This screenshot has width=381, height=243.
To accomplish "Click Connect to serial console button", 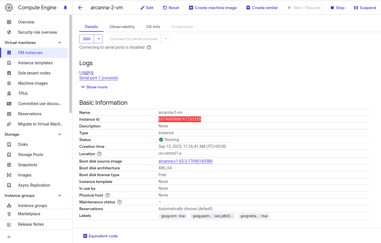I will point(134,39).
